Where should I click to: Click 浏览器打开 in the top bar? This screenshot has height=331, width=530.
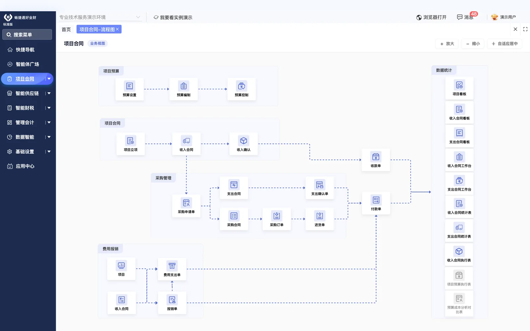coord(431,17)
